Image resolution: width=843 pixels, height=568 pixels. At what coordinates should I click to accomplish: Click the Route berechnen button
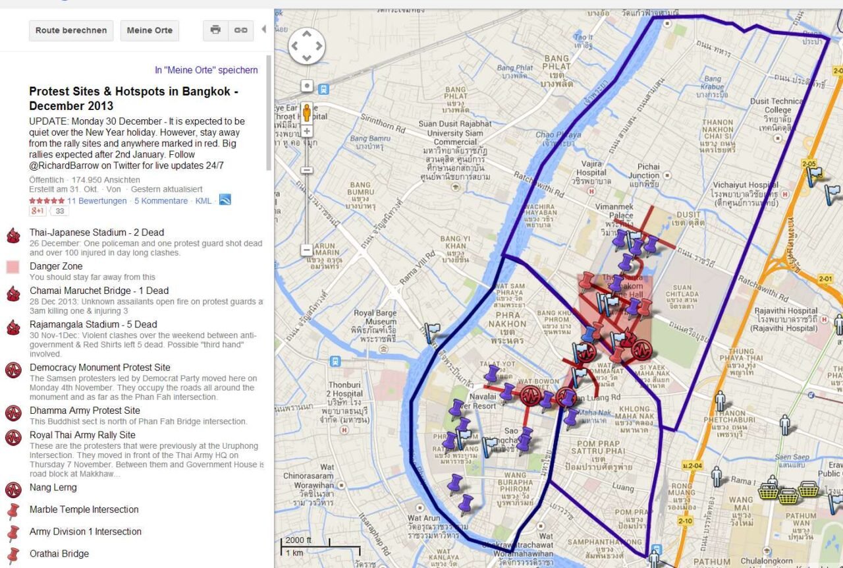[71, 30]
